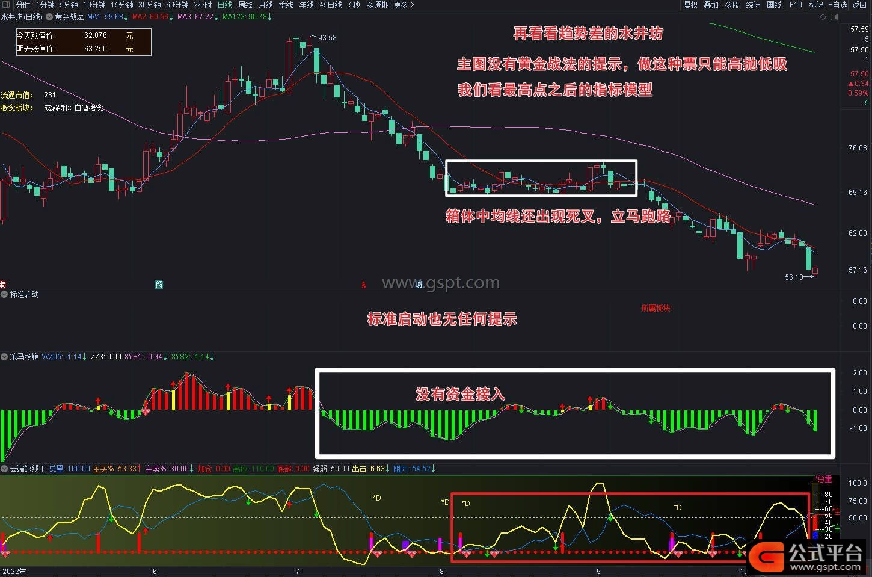Click month 9 on the time axis
This screenshot has height=577, width=872.
pyautogui.click(x=598, y=572)
